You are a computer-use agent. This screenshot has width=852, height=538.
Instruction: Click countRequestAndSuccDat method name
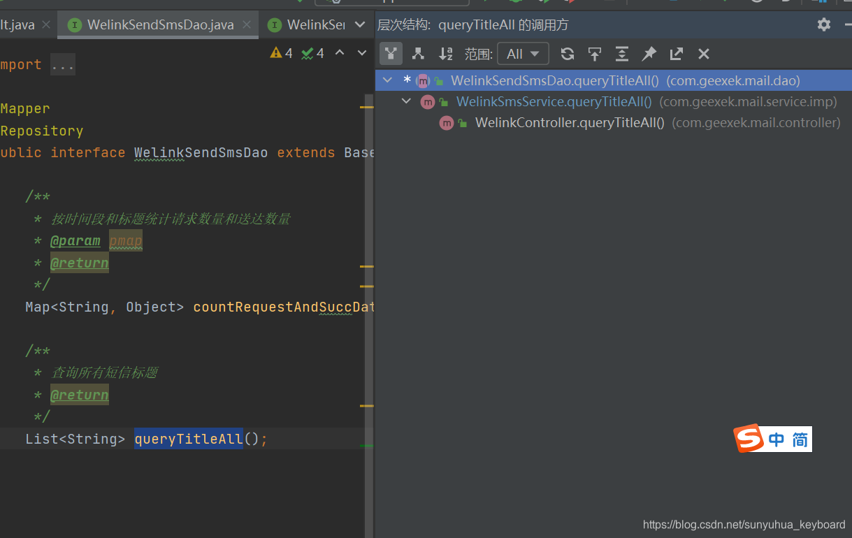283,307
